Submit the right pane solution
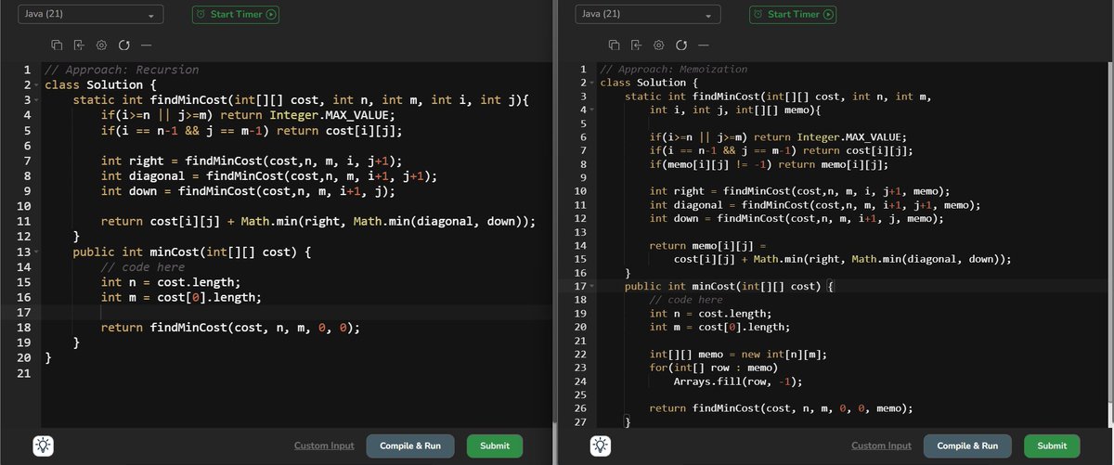The width and height of the screenshot is (1114, 465). tap(1052, 446)
